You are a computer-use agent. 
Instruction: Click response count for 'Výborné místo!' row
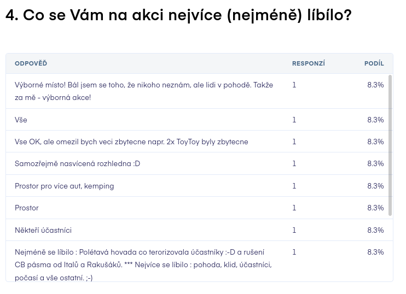(294, 85)
